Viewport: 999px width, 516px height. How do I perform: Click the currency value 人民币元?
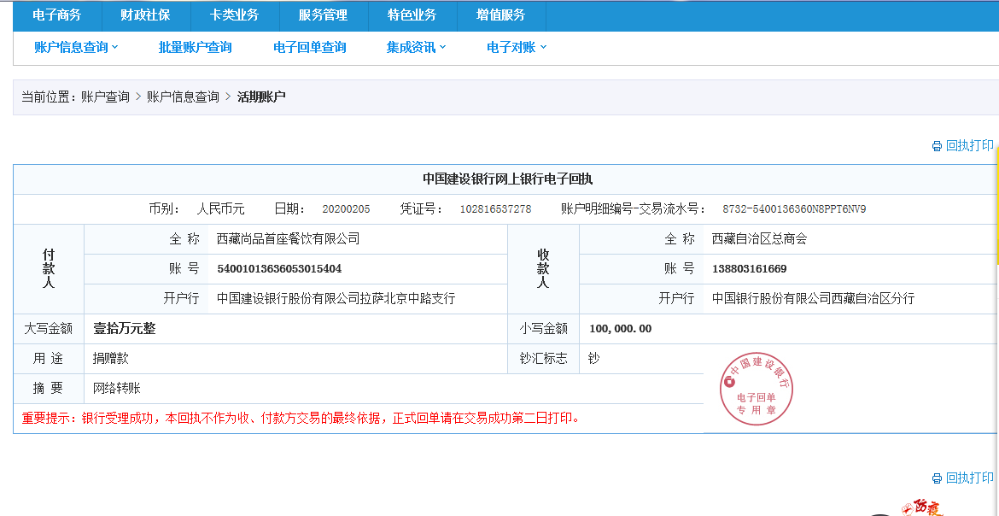click(x=220, y=209)
